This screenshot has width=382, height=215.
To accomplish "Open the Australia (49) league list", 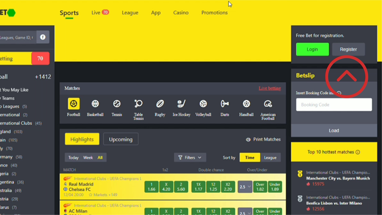I will pos(11,191).
